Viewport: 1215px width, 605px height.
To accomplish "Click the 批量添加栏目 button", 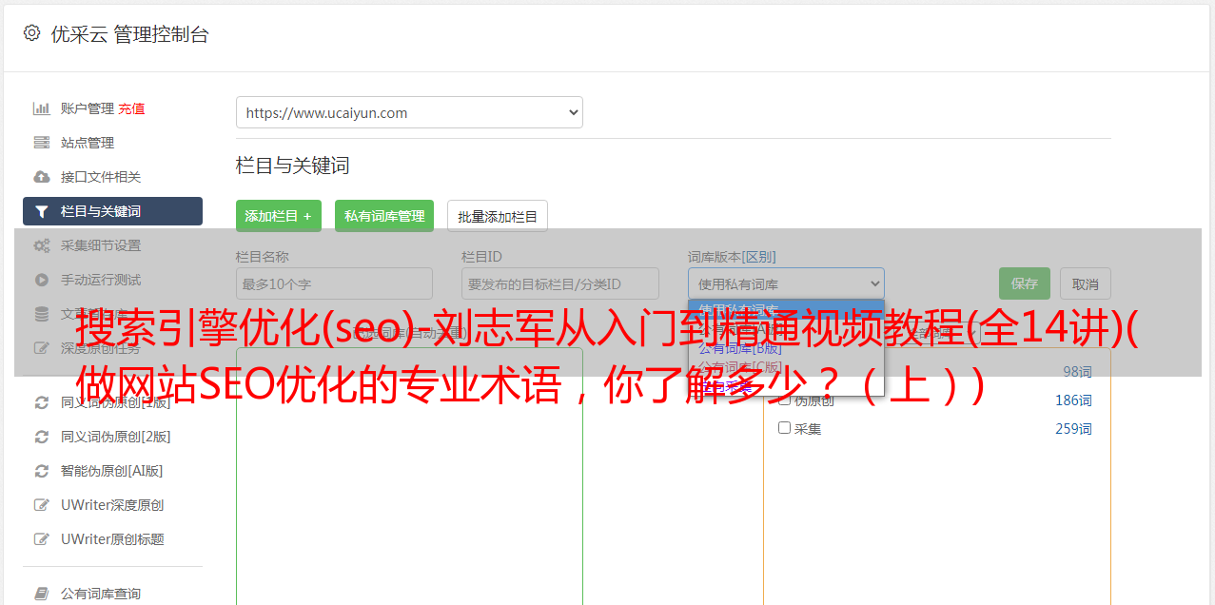I will (x=498, y=216).
